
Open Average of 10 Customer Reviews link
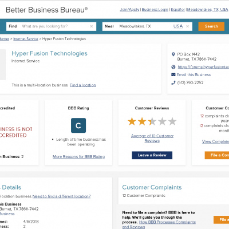point(152,139)
